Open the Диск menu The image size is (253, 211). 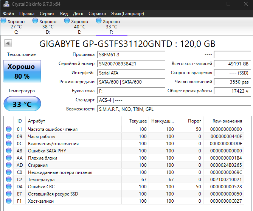click(x=78, y=14)
